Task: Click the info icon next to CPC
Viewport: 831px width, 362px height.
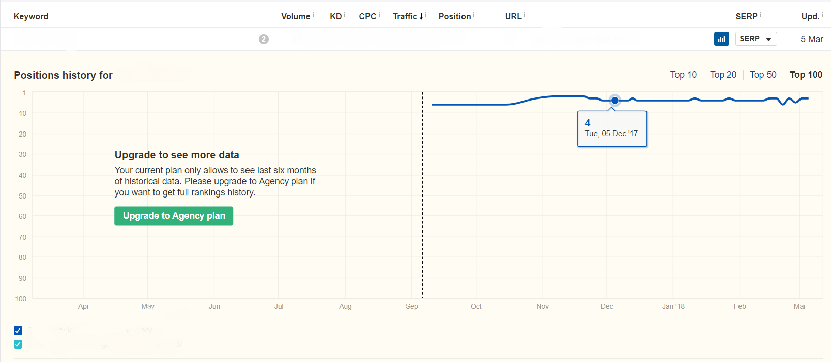Action: tap(379, 15)
